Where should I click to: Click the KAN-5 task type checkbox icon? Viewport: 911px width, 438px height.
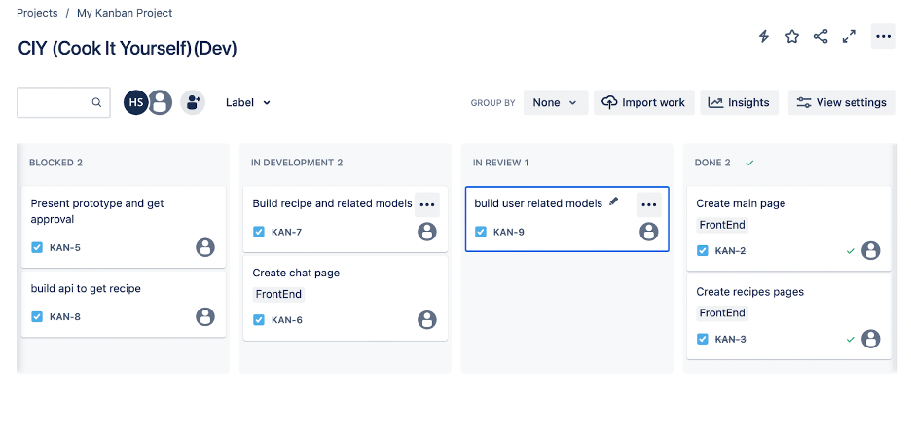(37, 247)
